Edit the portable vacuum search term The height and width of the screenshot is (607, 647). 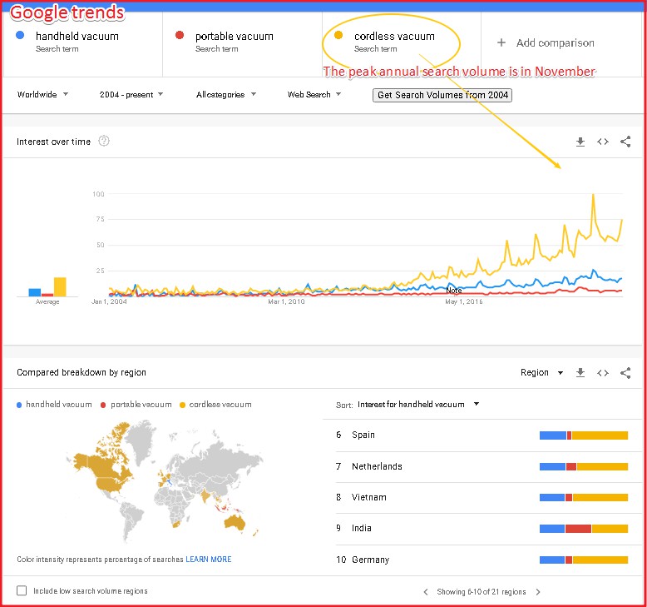pyautogui.click(x=235, y=37)
